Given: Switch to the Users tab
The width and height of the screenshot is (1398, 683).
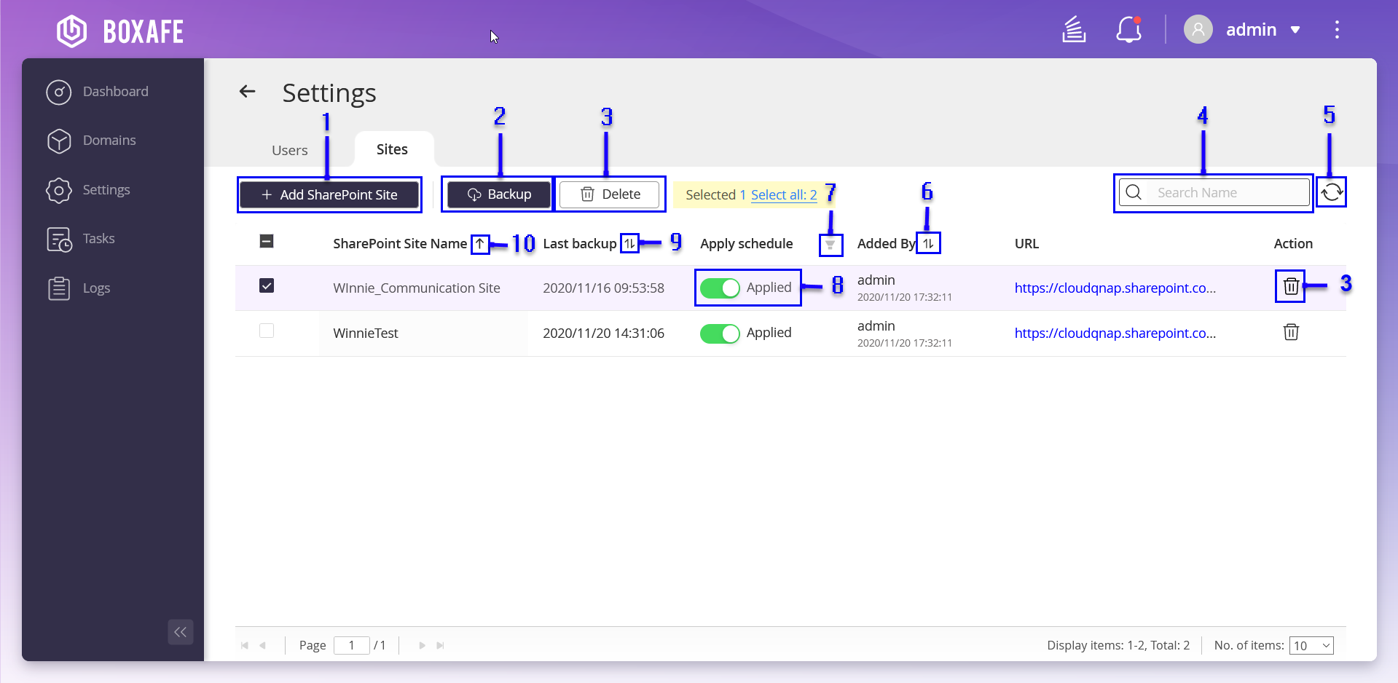Looking at the screenshot, I should (x=289, y=150).
